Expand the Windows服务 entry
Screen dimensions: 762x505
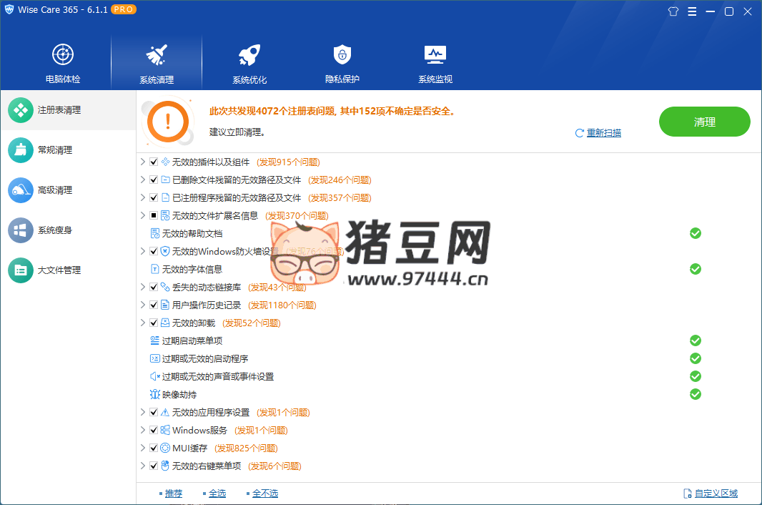(x=143, y=431)
